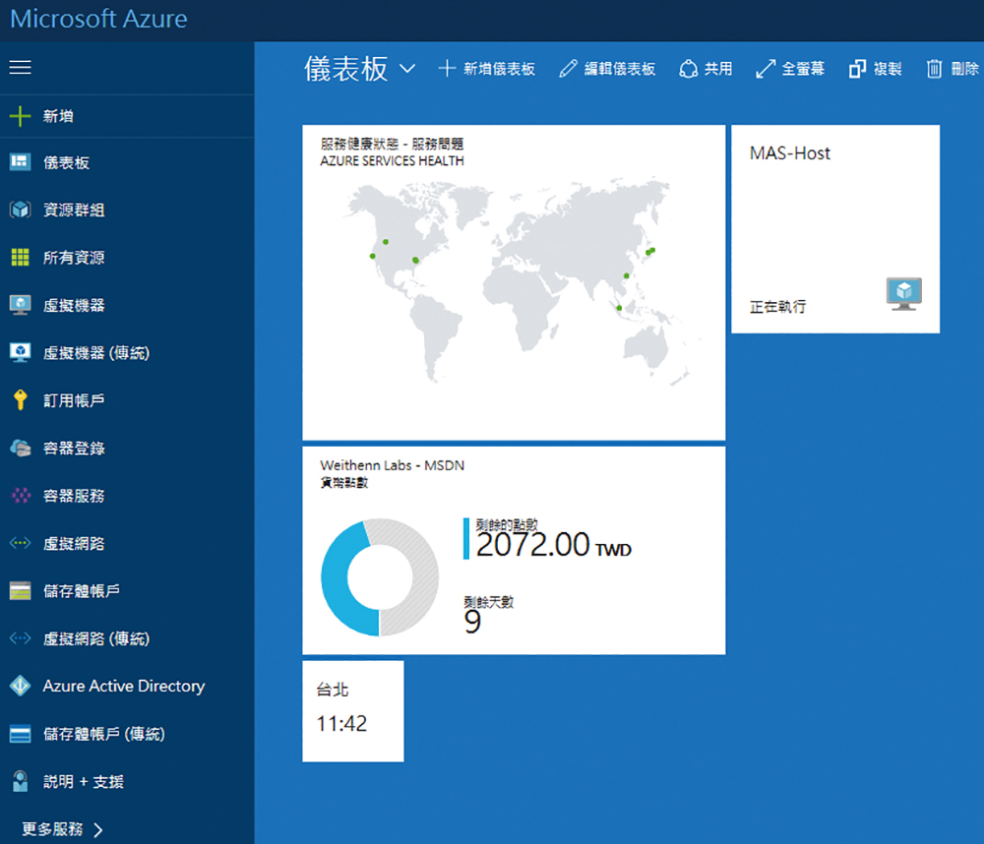Click the 新增 label in the sidebar
This screenshot has width=984, height=844.
[x=58, y=116]
